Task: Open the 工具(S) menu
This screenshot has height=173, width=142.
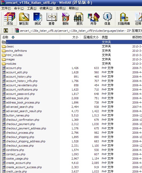Action: [x=32, y=8]
